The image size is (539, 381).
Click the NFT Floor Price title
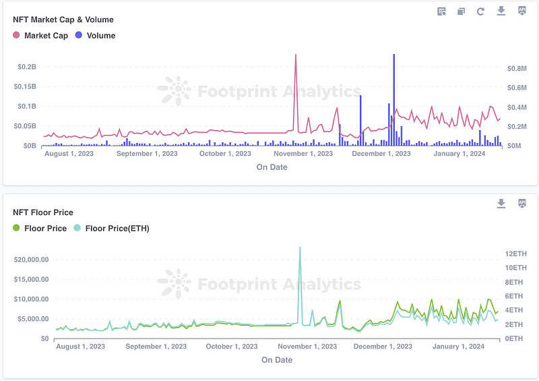pos(43,212)
